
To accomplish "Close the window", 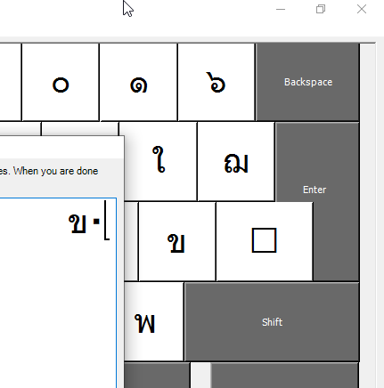I will [362, 9].
